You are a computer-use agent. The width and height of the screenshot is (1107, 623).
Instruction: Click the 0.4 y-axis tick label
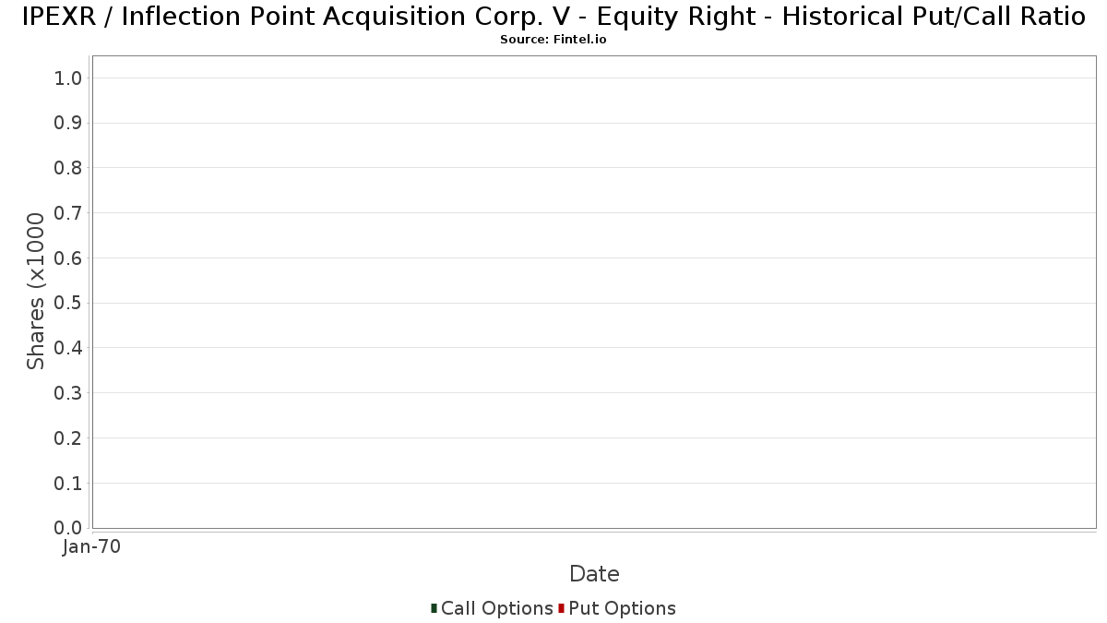click(68, 348)
